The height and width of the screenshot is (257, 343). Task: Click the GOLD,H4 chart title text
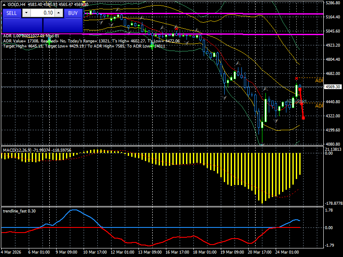coord(17,4)
